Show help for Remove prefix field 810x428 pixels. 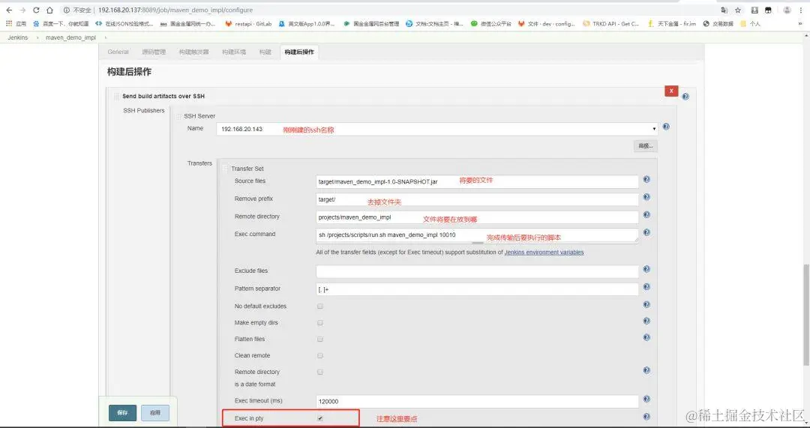pyautogui.click(x=646, y=197)
